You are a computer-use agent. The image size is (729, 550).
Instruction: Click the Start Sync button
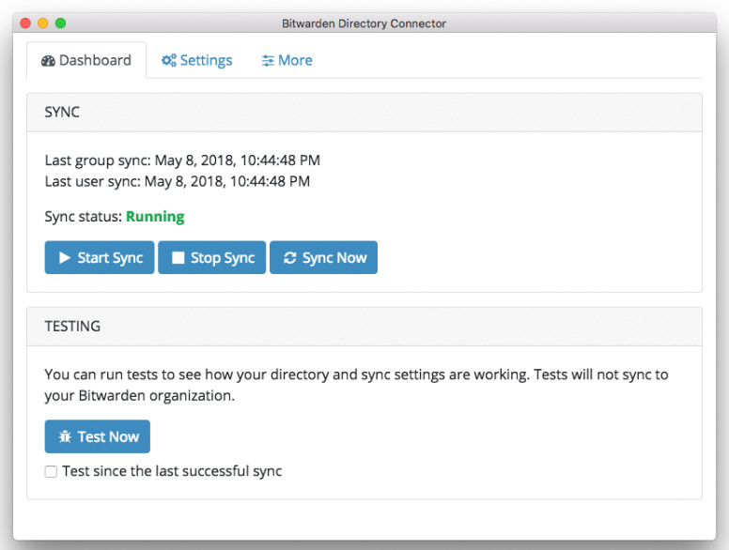[100, 257]
